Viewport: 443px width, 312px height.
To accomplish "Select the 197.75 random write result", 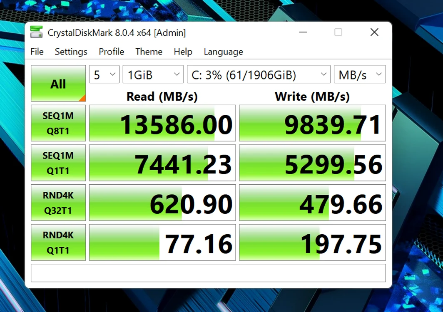I will click(312, 243).
